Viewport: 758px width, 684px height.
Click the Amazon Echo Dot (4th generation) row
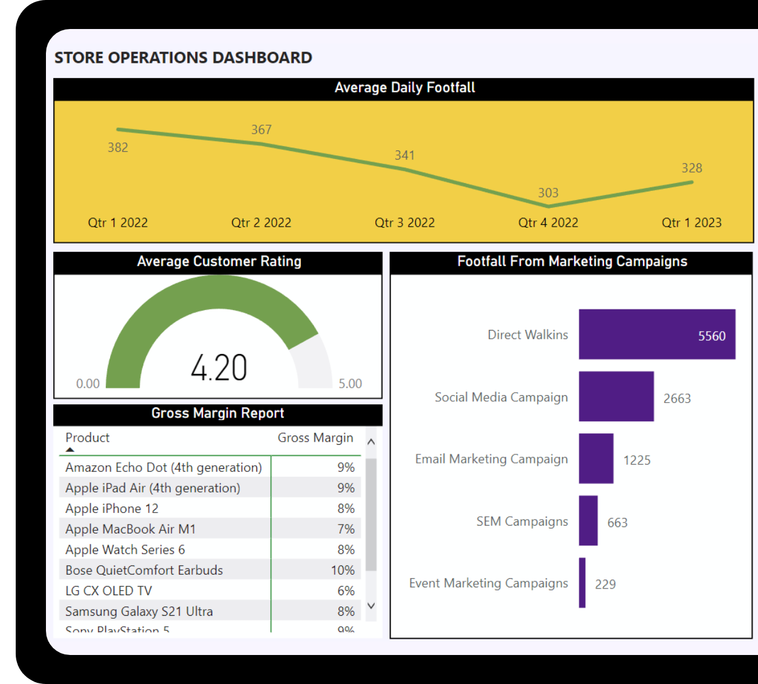210,467
